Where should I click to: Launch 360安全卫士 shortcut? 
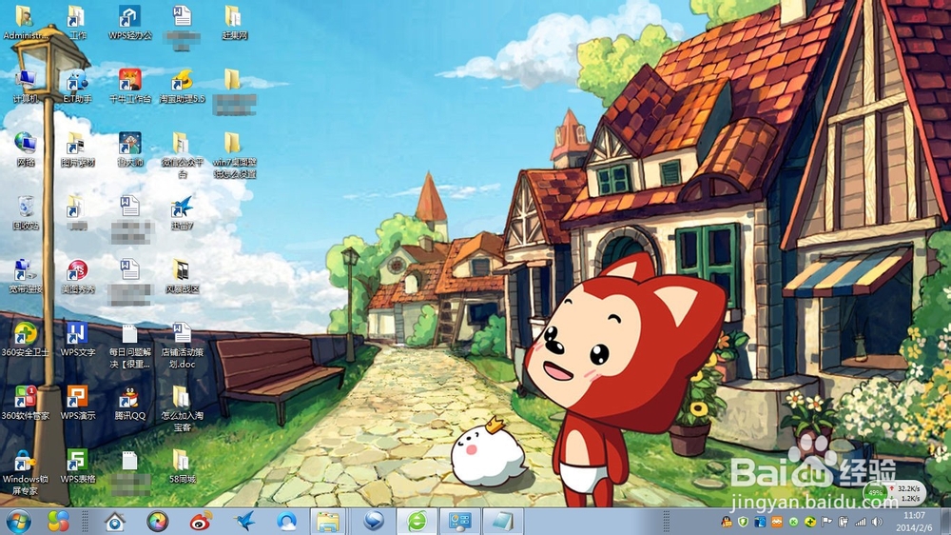25,340
